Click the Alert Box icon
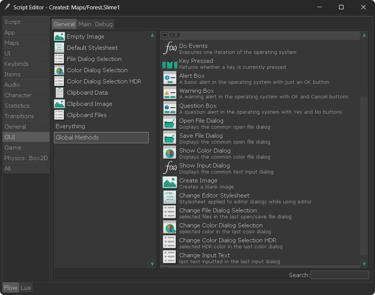The image size is (375, 295). coord(170,78)
